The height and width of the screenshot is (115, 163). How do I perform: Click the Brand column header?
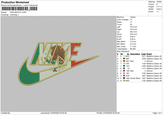click(149, 54)
